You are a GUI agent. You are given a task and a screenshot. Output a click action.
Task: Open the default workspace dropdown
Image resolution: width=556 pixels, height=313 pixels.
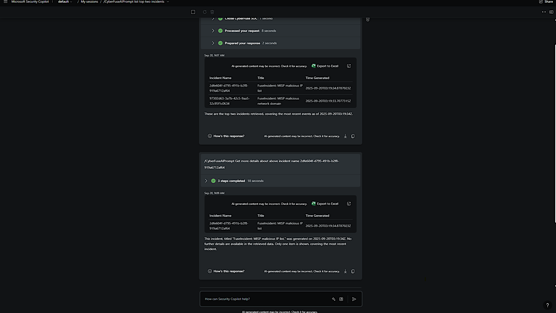tap(65, 2)
